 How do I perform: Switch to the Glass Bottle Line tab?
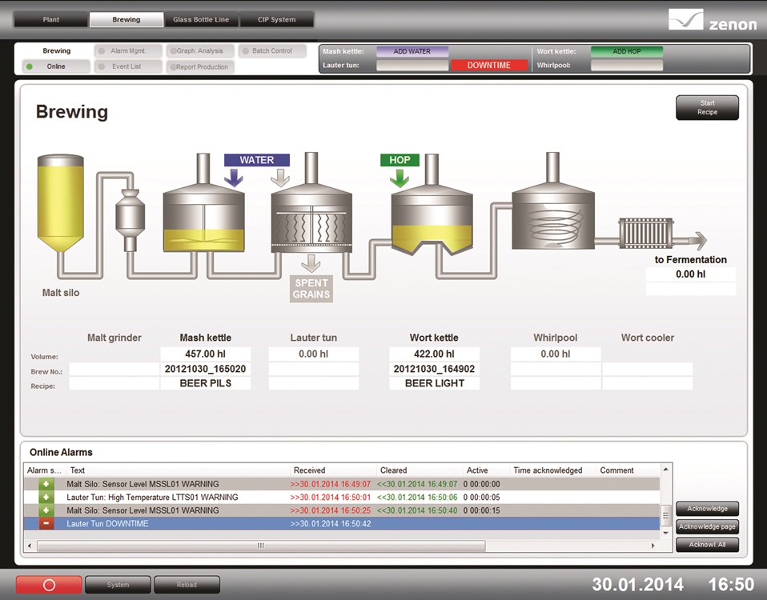pyautogui.click(x=200, y=20)
